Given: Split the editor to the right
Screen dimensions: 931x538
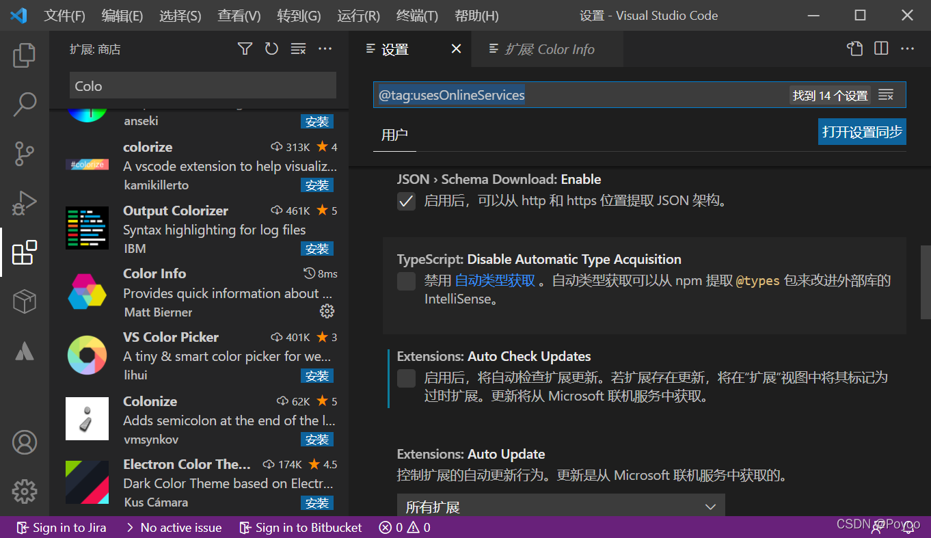Looking at the screenshot, I should tap(881, 49).
